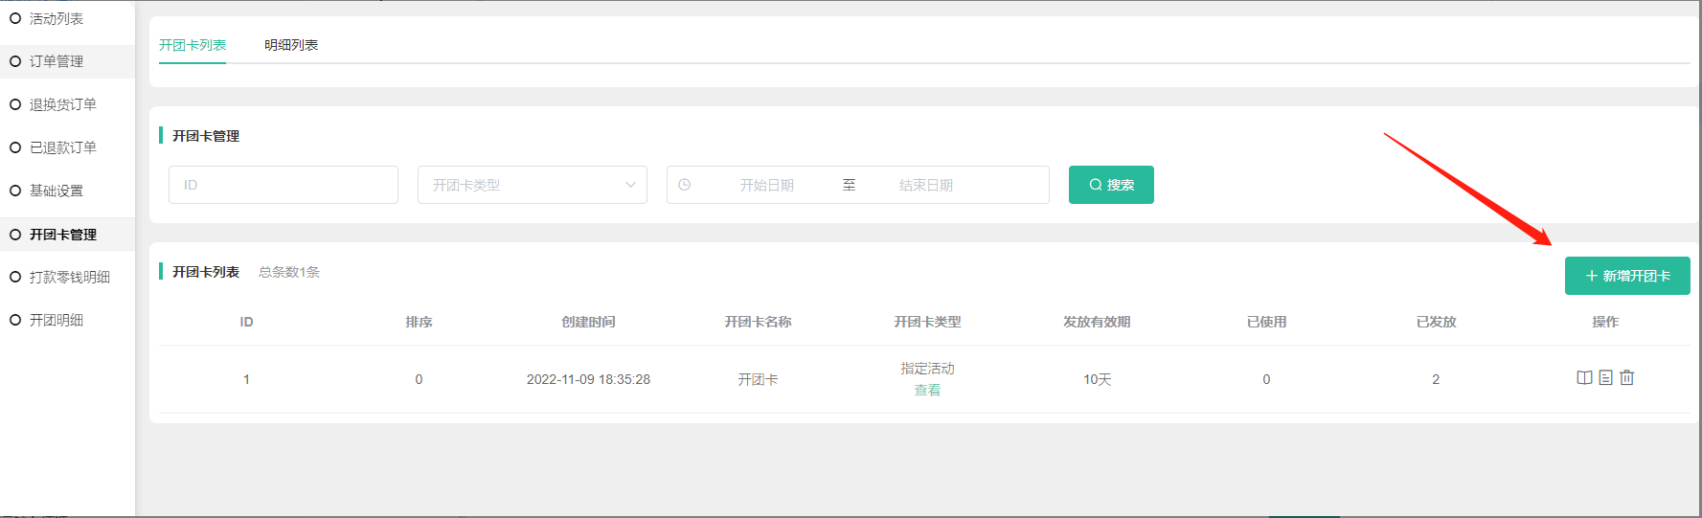This screenshot has width=1702, height=518.
Task: Open 订单管理 in the sidebar
Action: (x=57, y=61)
